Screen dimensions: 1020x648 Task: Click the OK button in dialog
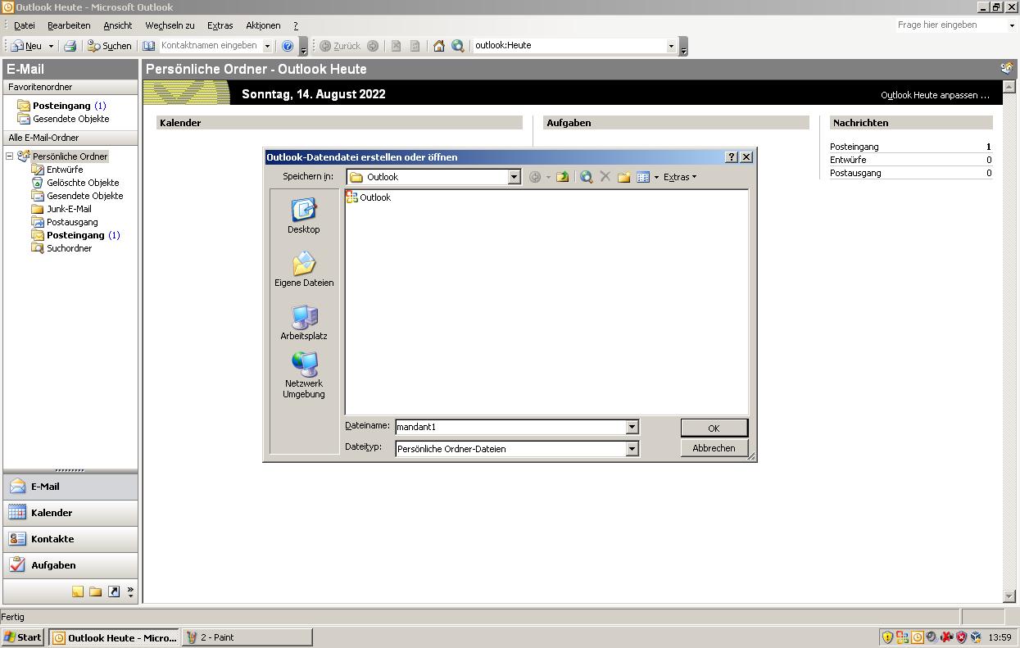click(714, 428)
